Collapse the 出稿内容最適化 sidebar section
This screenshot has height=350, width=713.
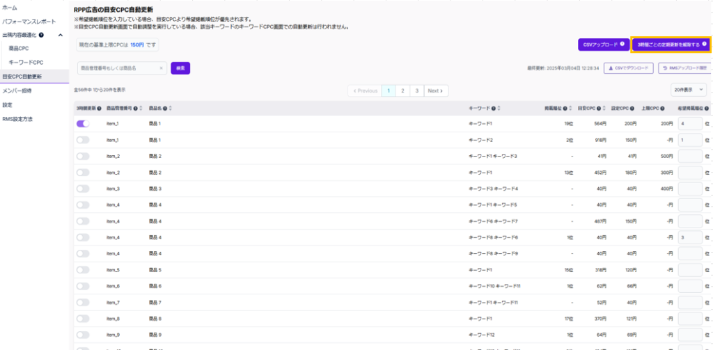point(60,35)
